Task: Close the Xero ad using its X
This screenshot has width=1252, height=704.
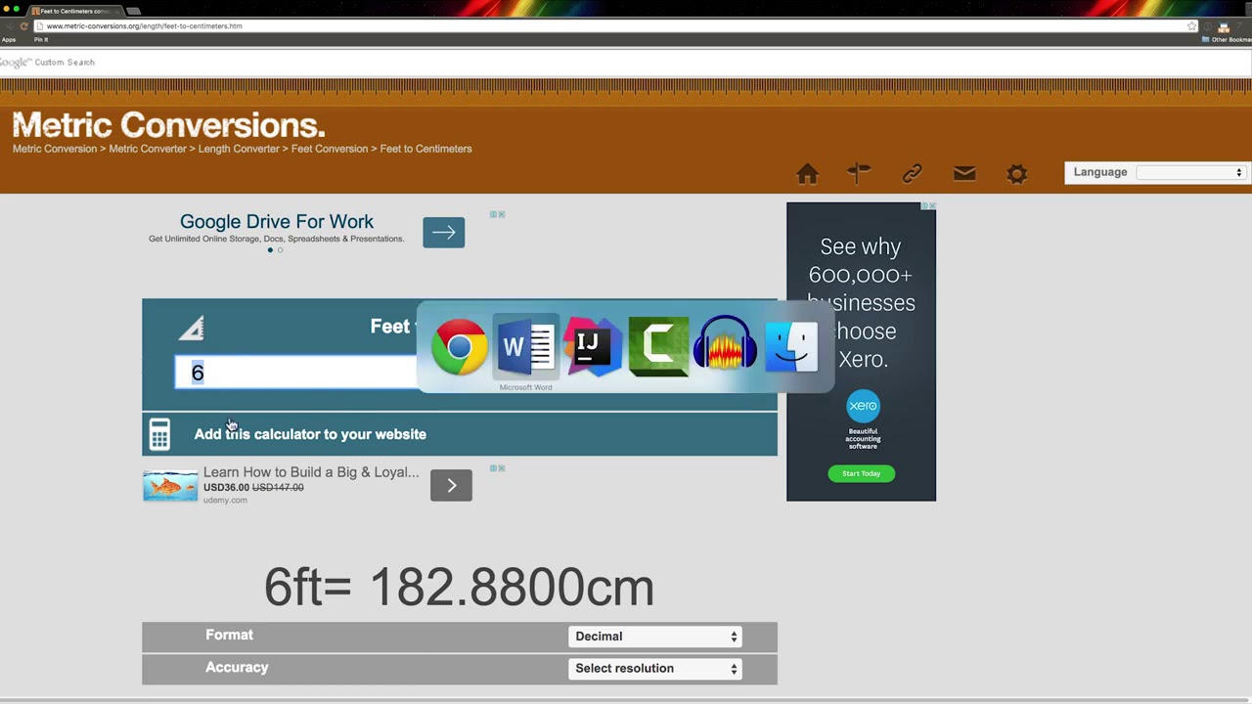Action: point(931,206)
